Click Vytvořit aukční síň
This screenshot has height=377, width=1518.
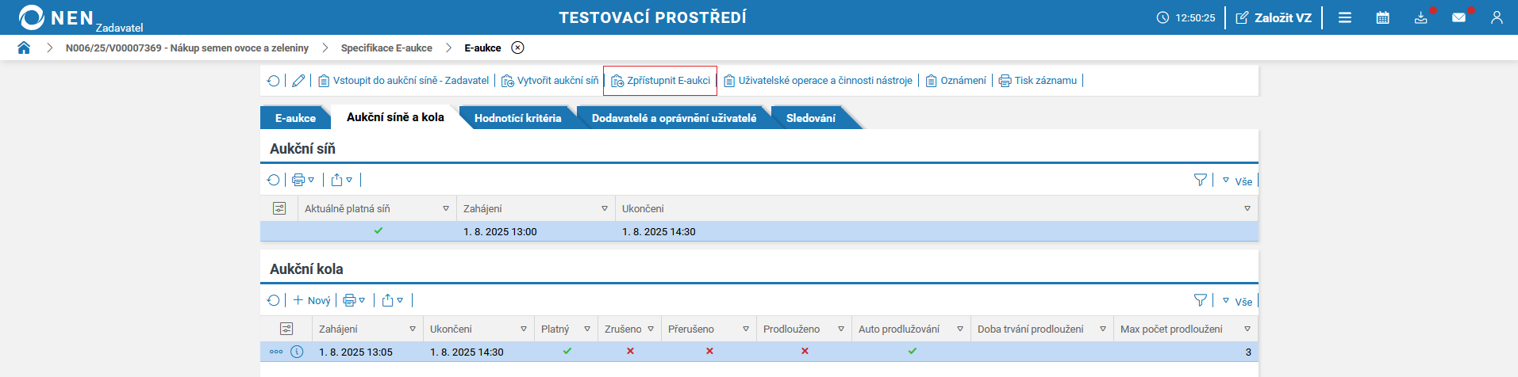tap(550, 81)
